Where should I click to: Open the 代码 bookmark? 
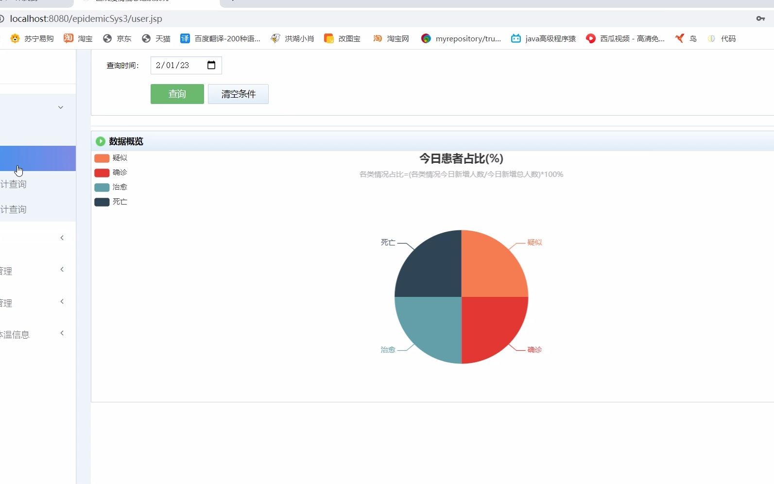[722, 38]
